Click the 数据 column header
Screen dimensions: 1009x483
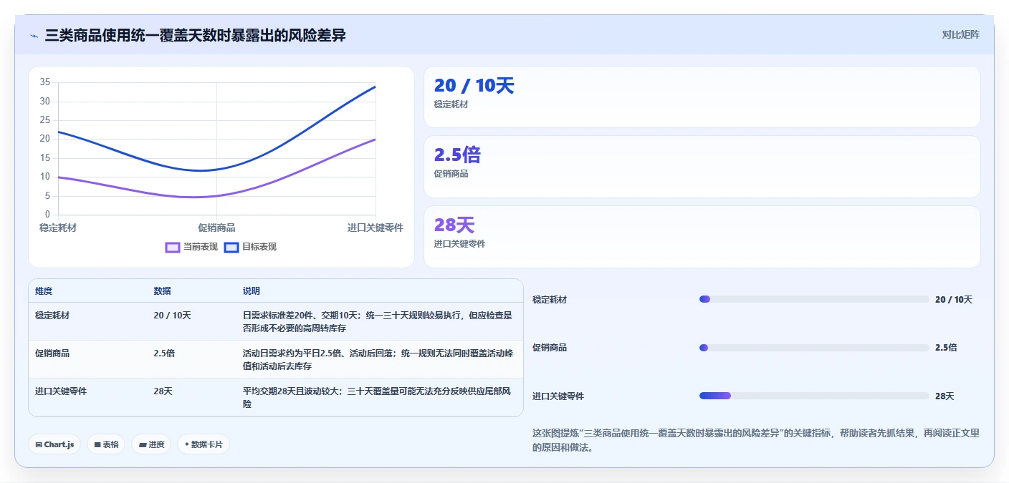162,291
